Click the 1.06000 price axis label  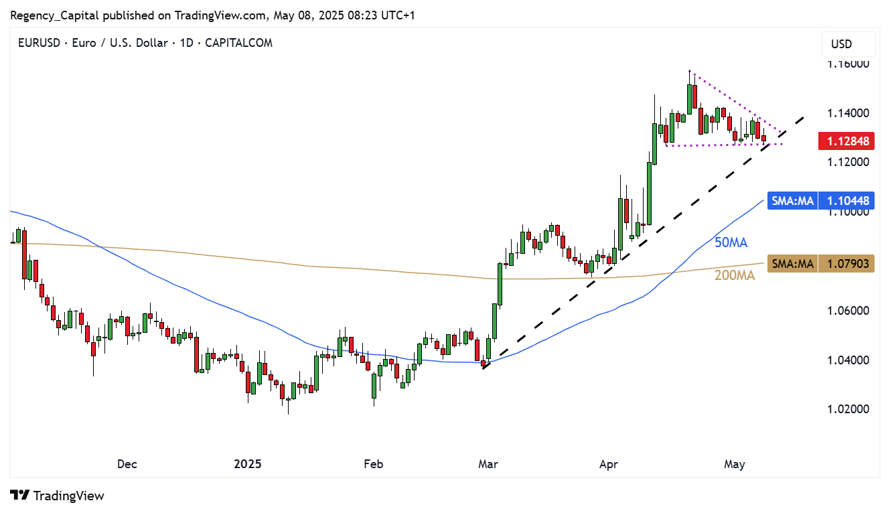(x=847, y=311)
